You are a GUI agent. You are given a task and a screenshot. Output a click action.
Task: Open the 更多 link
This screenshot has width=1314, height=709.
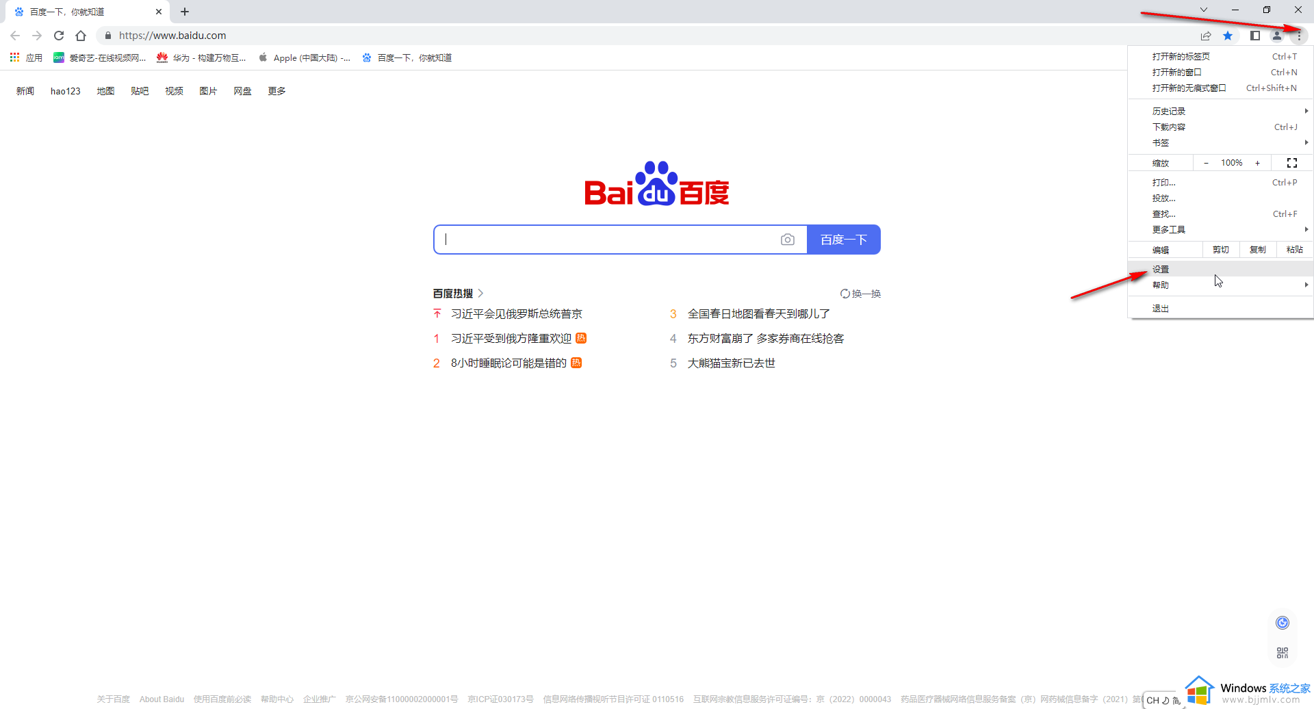click(276, 91)
